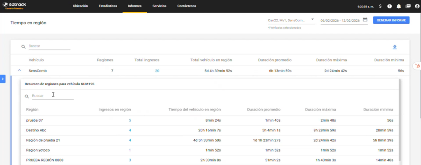
Task: Click the Satrack logo
Action: pyautogui.click(x=14, y=6)
